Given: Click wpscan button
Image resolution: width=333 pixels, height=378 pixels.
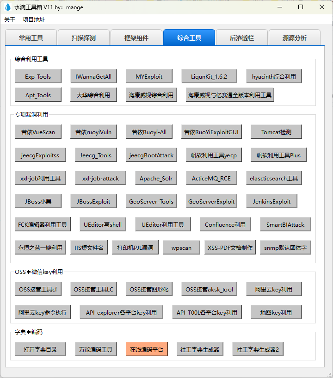Looking at the screenshot, I should tap(181, 248).
